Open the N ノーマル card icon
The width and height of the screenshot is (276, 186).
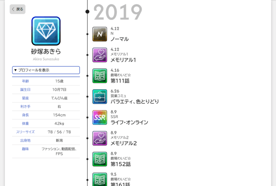(100, 34)
